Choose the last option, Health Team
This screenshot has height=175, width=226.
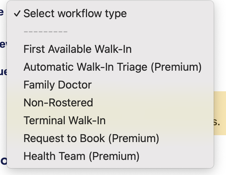pyautogui.click(x=81, y=156)
